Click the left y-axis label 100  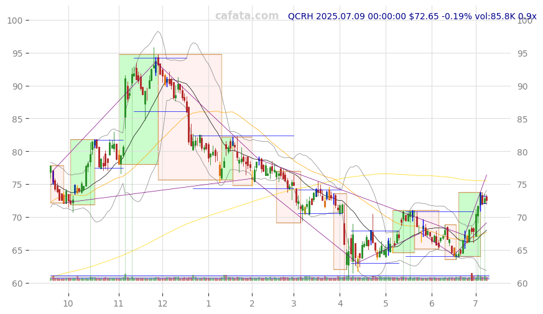click(x=15, y=21)
